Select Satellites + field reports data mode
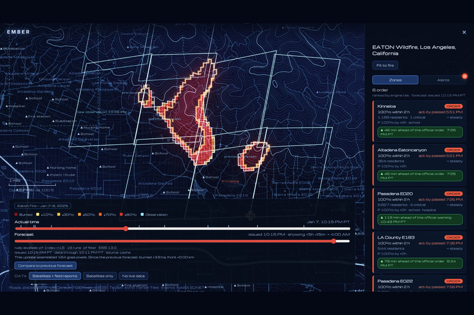 tap(55, 276)
